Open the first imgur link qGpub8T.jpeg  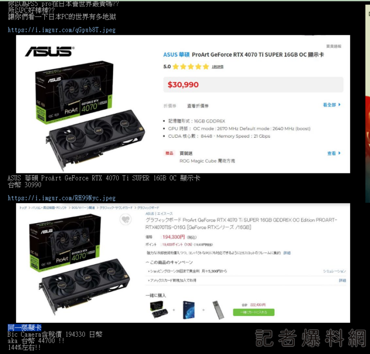62,30
